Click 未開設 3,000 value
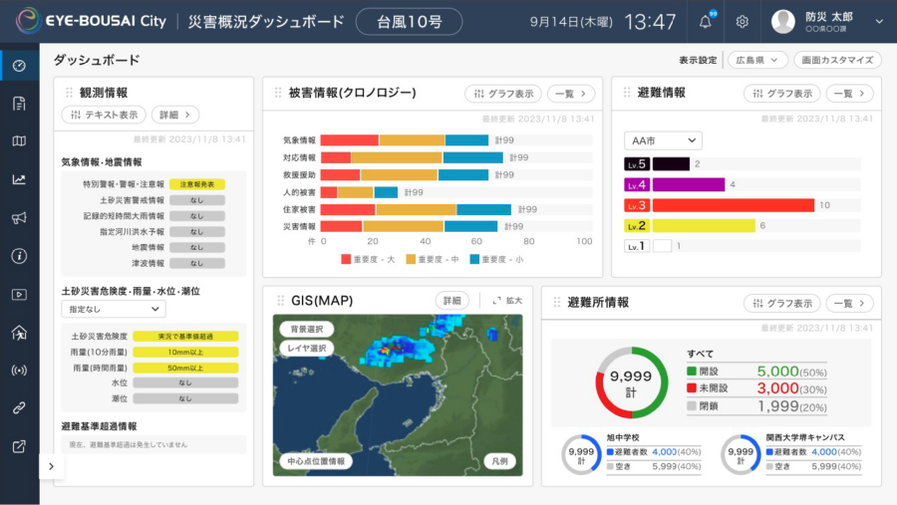The image size is (897, 505). (x=777, y=388)
